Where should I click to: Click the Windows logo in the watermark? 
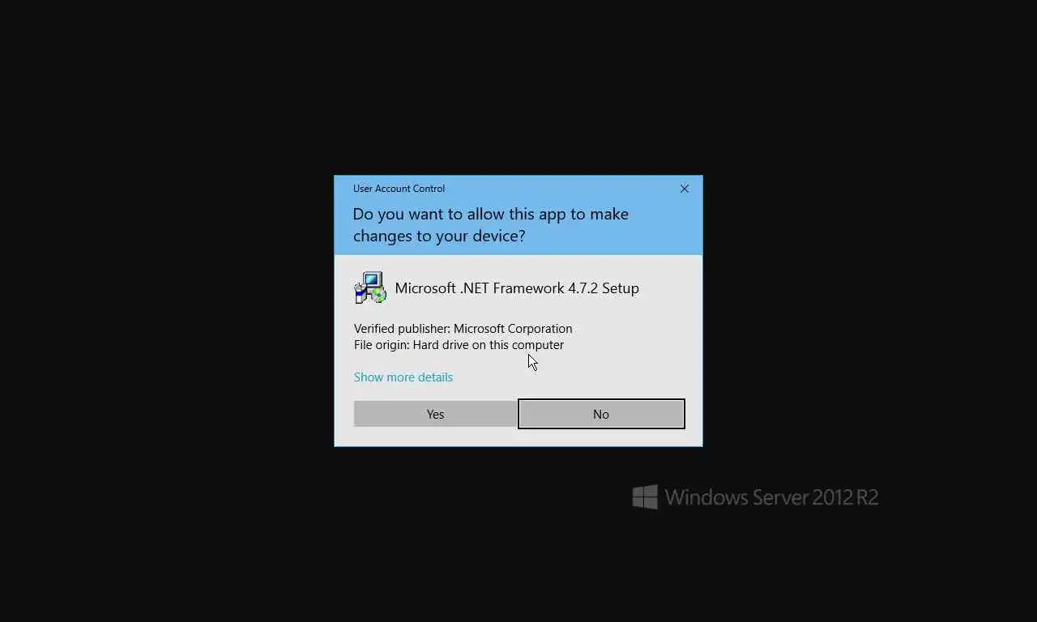click(645, 497)
